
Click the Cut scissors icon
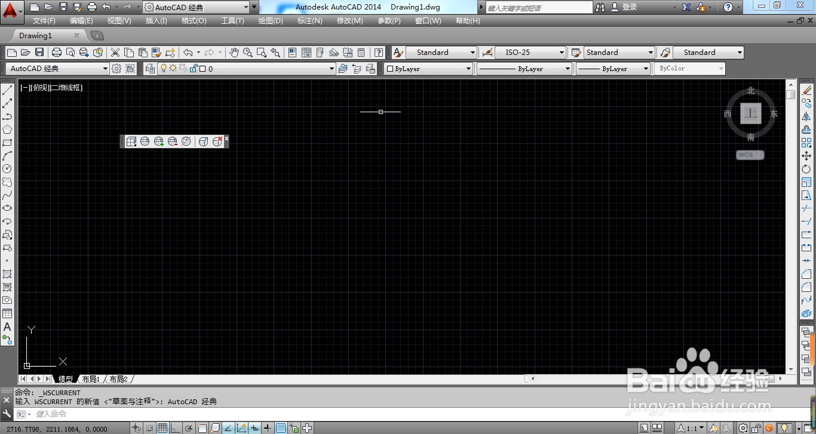(115, 53)
